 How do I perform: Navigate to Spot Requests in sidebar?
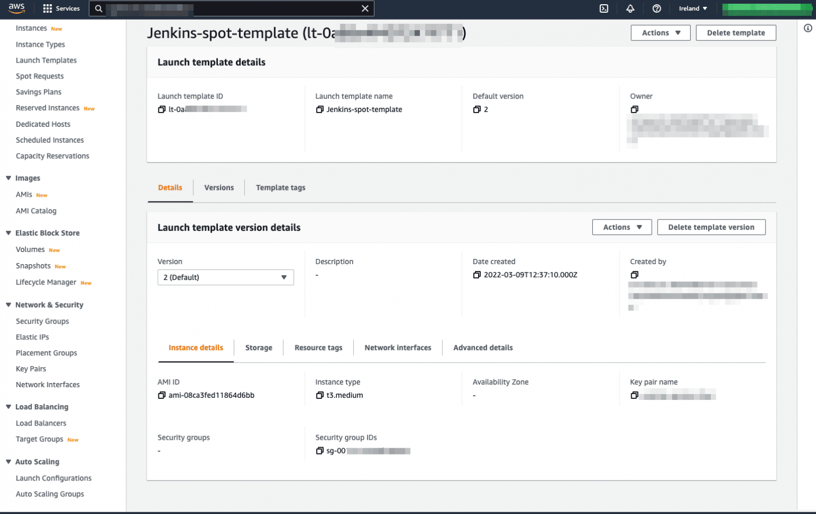(39, 76)
